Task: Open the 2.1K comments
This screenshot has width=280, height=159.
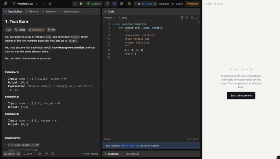Action: pos(28,154)
